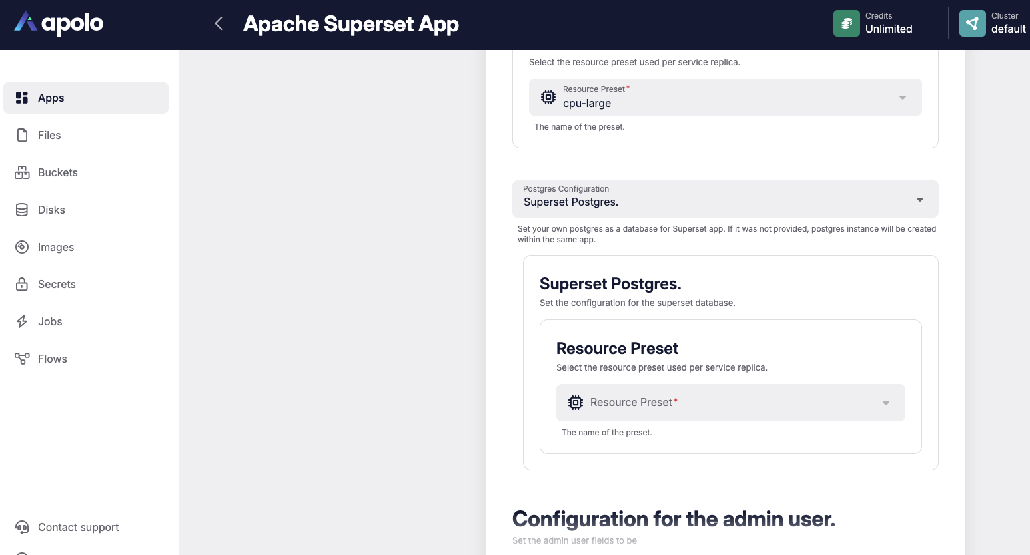Open the cpu-large Resource Preset dropdown
This screenshot has width=1030, height=555.
tap(725, 97)
